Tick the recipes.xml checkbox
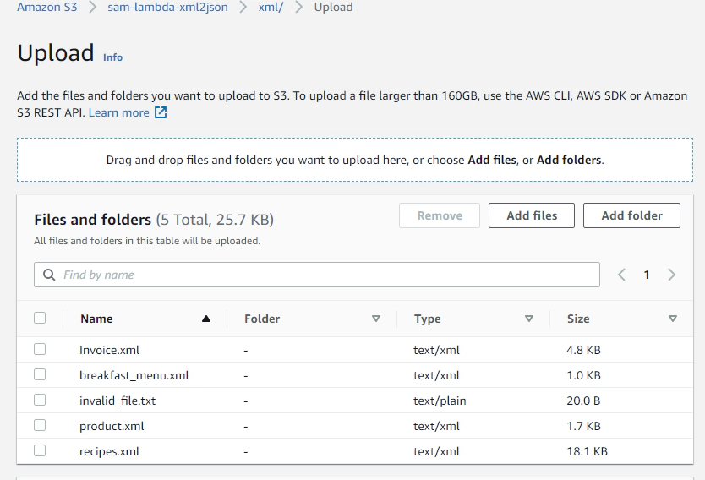Screen dimensions: 705x480 point(40,450)
